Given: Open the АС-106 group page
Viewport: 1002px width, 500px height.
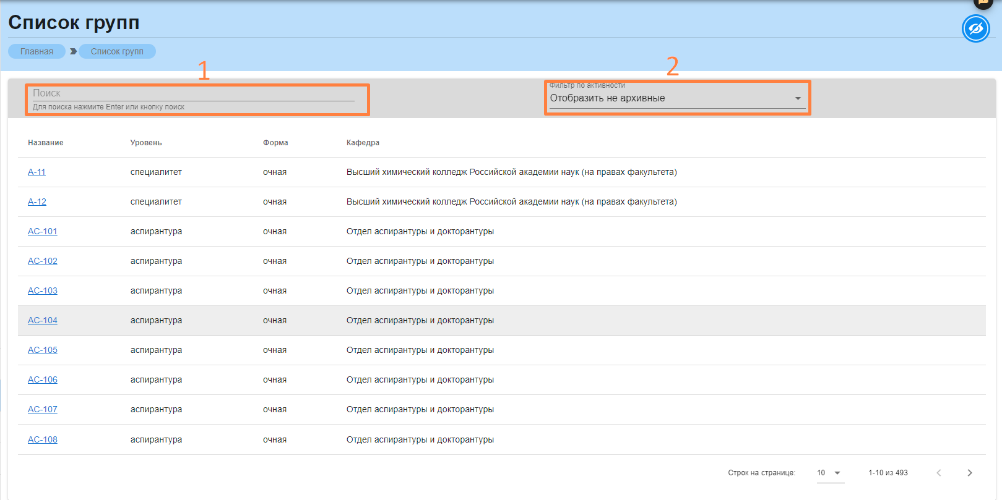Looking at the screenshot, I should click(x=43, y=380).
